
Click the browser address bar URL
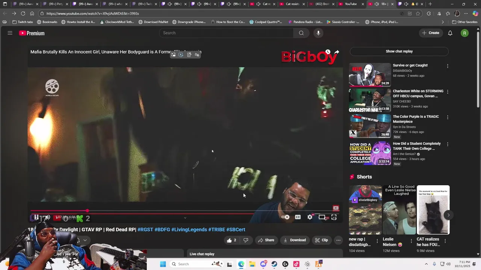tap(92, 13)
